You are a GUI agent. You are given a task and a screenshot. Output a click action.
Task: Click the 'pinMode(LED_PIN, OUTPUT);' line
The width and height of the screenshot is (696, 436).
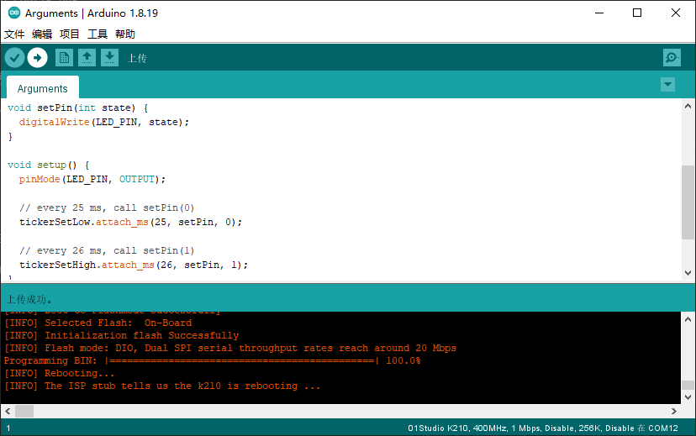pos(92,179)
